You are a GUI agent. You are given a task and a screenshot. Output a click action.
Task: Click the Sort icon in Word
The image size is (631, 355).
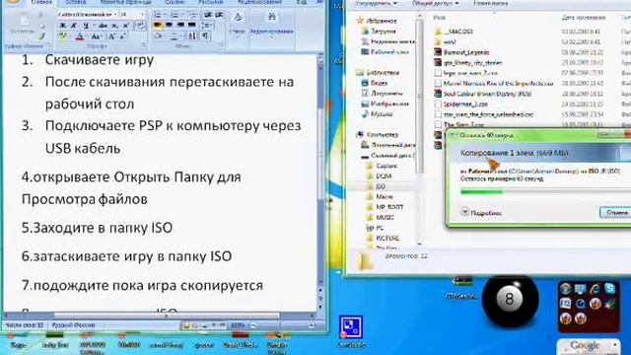pyautogui.click(x=192, y=36)
